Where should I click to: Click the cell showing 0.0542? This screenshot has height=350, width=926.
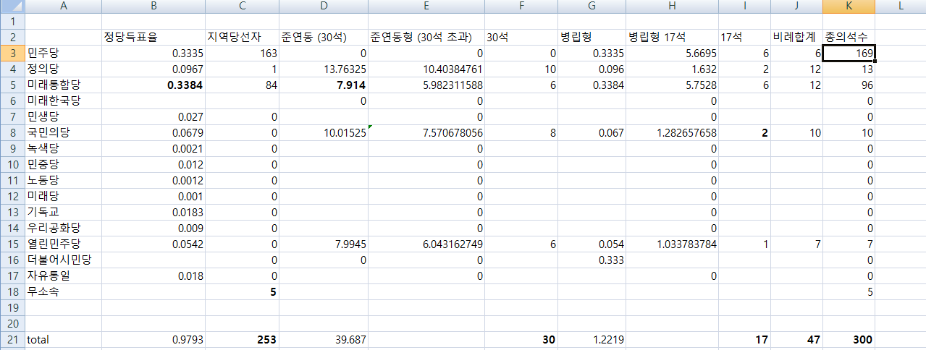(153, 244)
